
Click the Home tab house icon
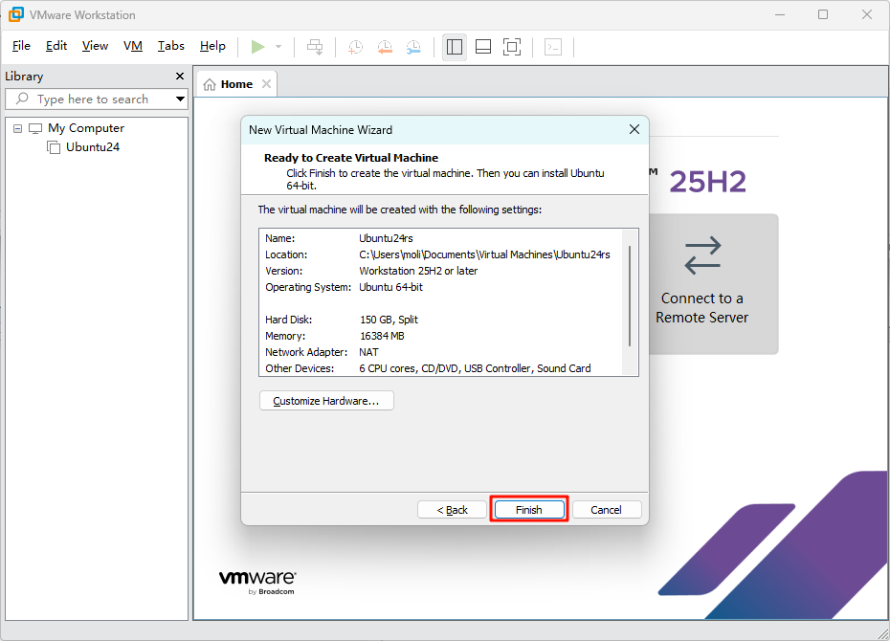[x=210, y=84]
